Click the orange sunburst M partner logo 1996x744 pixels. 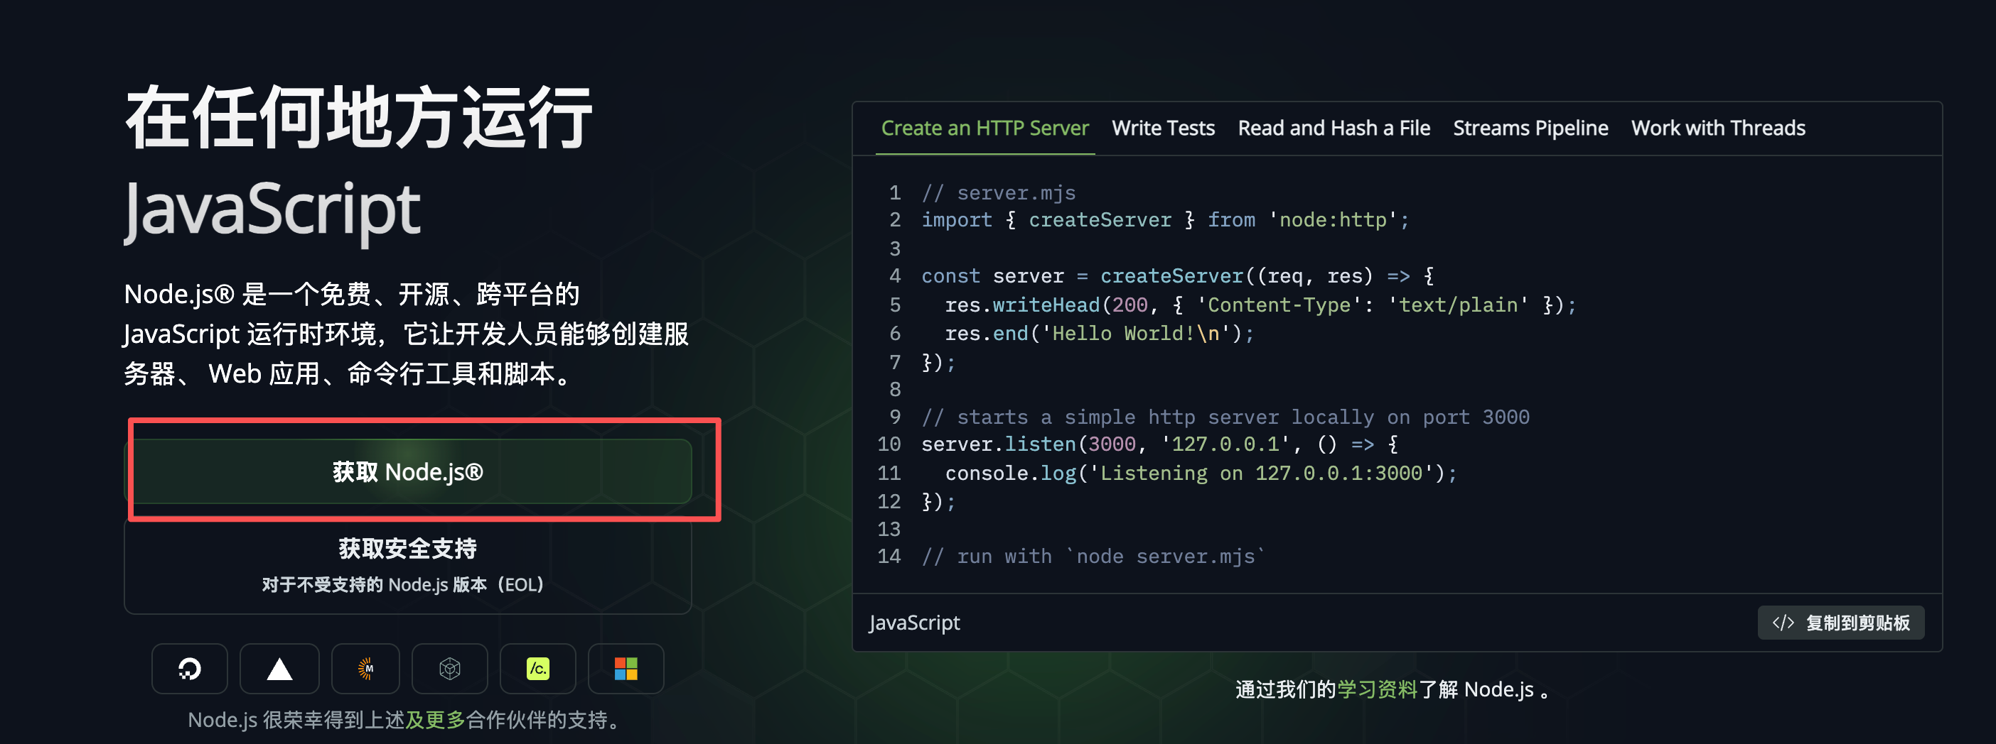(x=366, y=668)
